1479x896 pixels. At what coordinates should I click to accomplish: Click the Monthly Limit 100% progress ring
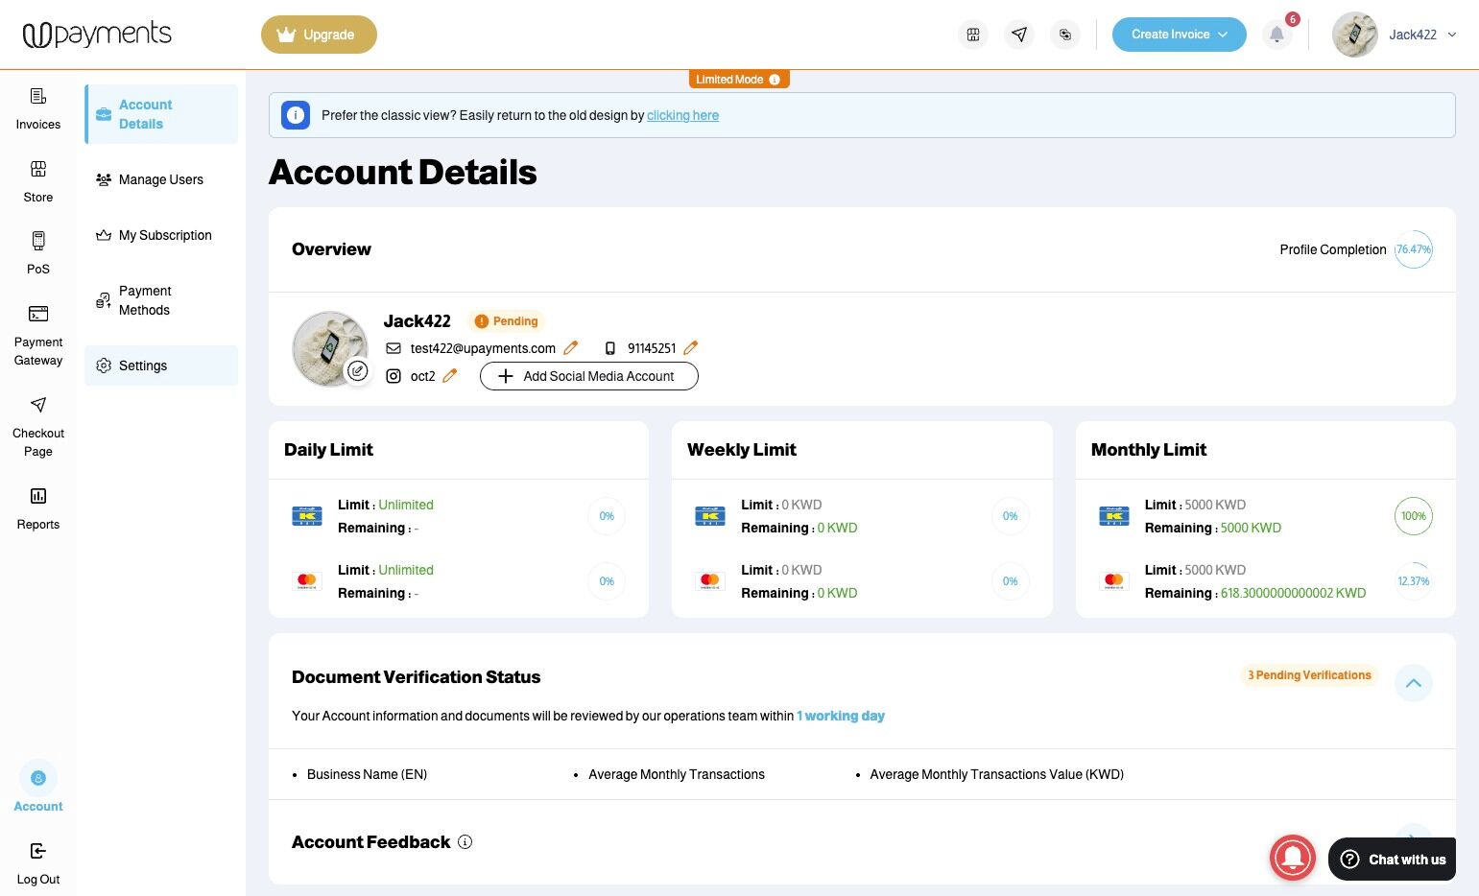(1413, 516)
